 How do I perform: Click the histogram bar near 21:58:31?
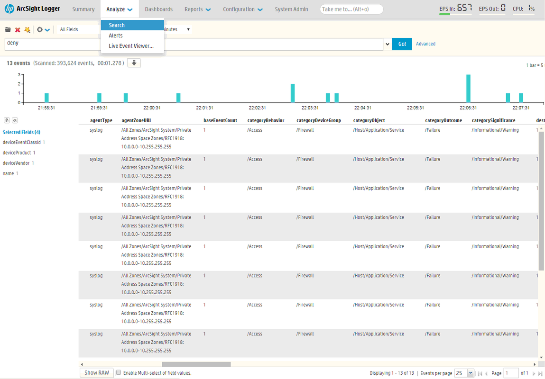click(x=46, y=98)
